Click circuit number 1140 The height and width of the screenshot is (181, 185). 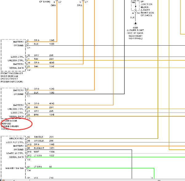click(52, 144)
